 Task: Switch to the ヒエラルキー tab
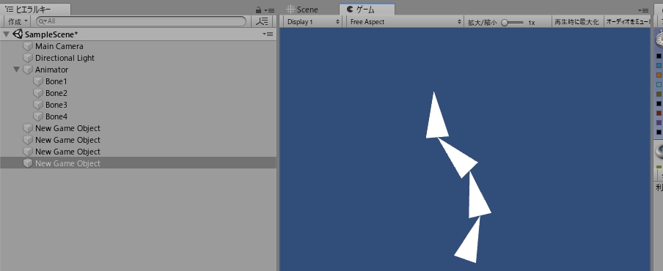click(35, 10)
